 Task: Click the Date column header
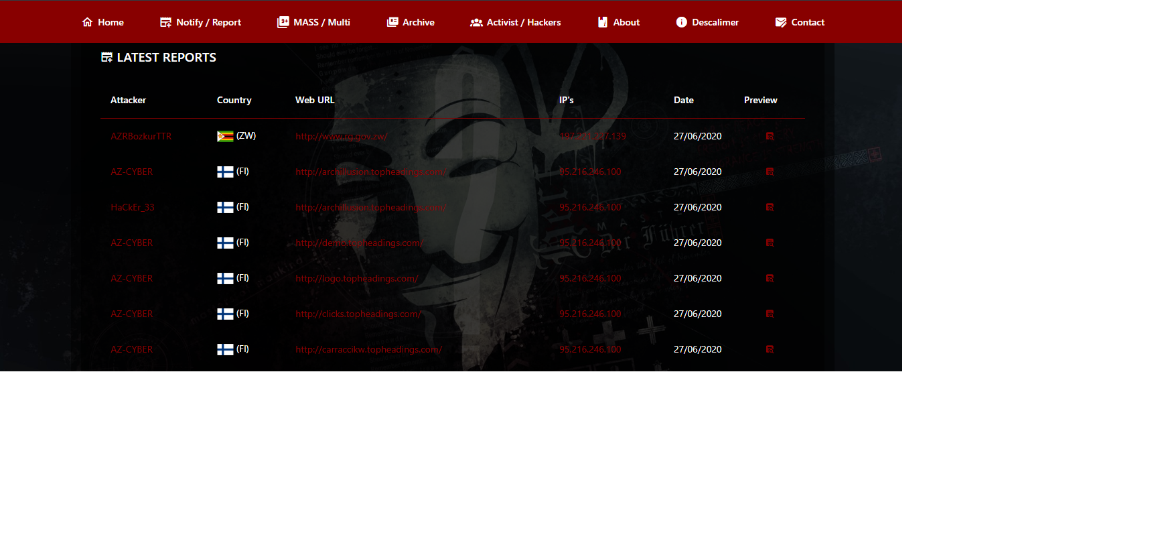pyautogui.click(x=684, y=100)
